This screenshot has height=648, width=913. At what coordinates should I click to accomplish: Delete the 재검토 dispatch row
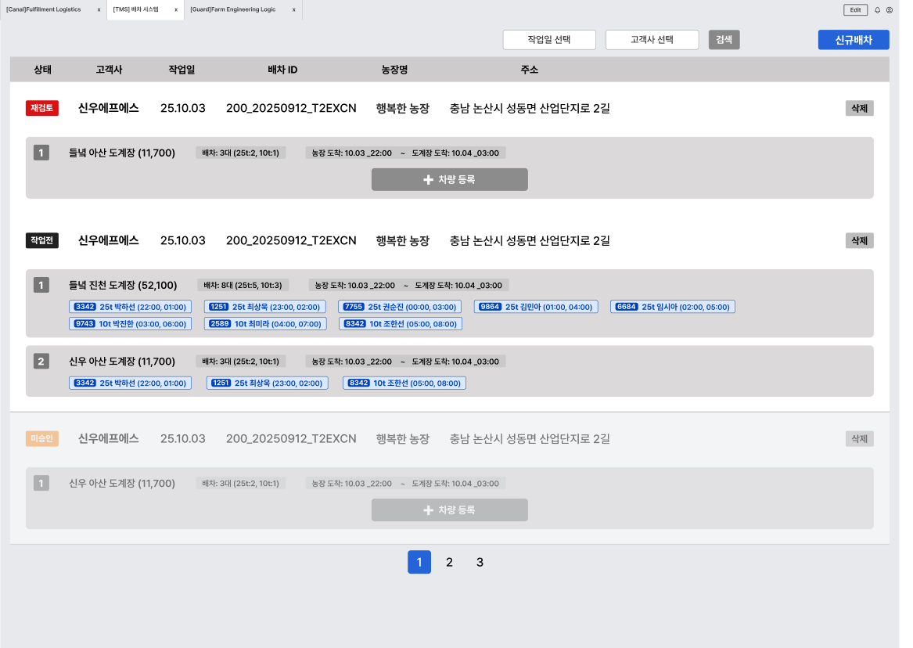pos(860,108)
